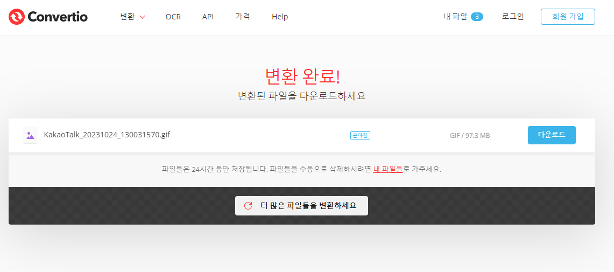The height and width of the screenshot is (272, 614).
Task: Click the refresh icon in convert-more button
Action: pyautogui.click(x=248, y=206)
